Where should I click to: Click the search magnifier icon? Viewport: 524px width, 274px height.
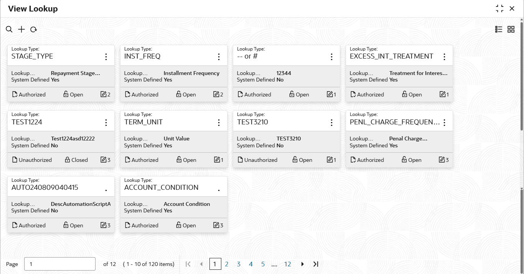point(9,29)
